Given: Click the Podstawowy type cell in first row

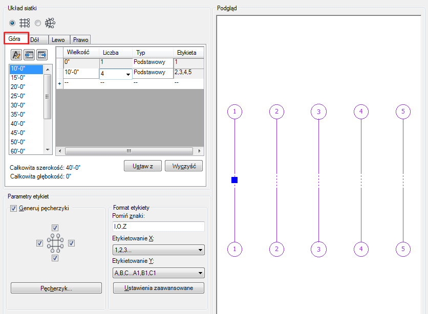Looking at the screenshot, I should 153,63.
